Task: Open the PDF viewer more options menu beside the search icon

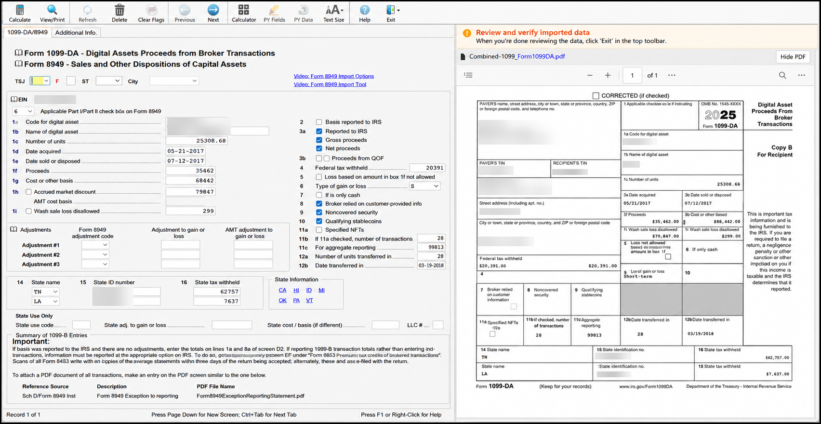Action: point(801,75)
